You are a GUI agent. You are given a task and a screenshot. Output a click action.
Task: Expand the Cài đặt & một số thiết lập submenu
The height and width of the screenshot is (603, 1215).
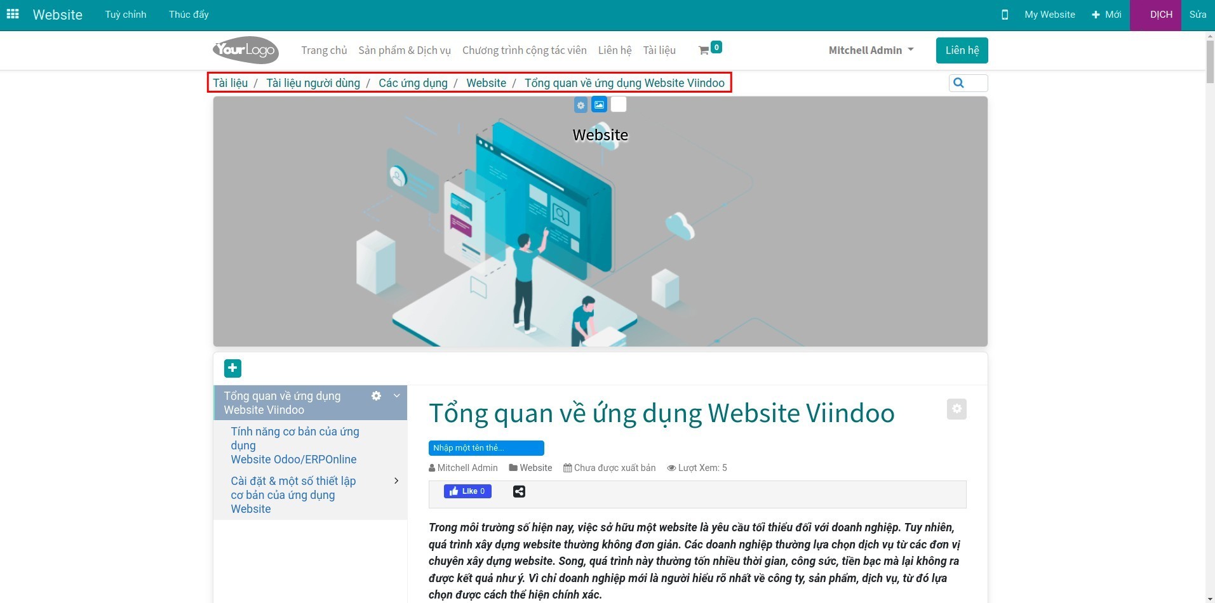click(396, 480)
